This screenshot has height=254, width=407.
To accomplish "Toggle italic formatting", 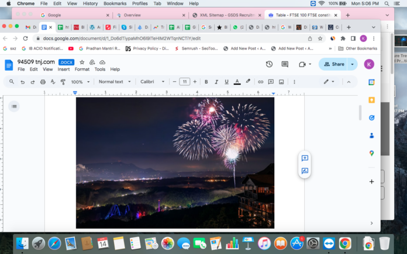I will click(x=216, y=82).
